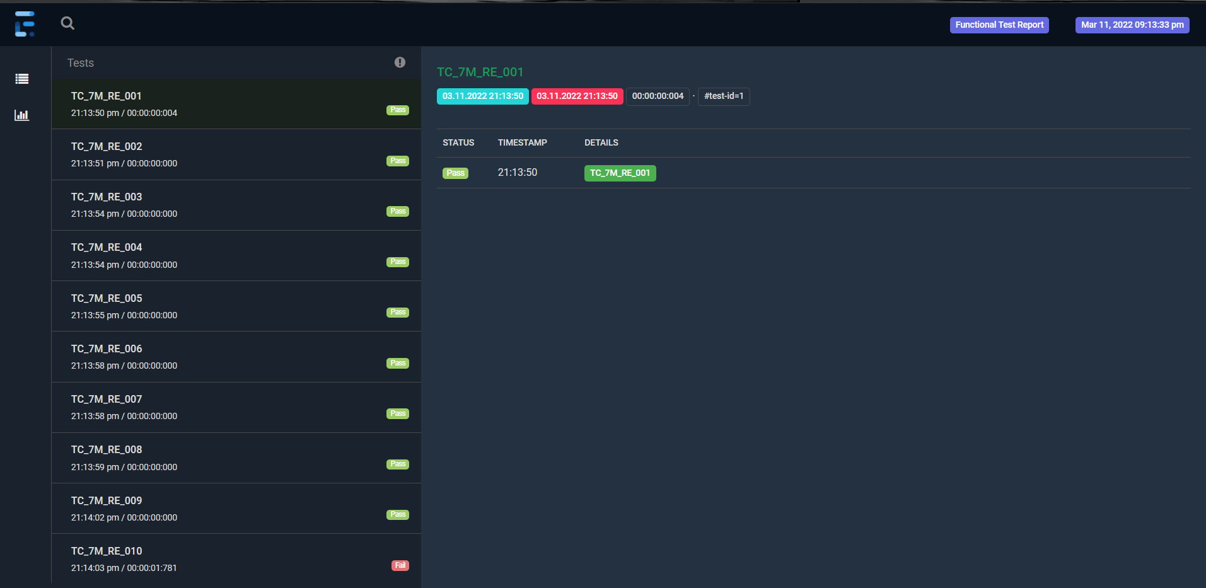The height and width of the screenshot is (588, 1206).
Task: Click the red end time badge
Action: coord(577,96)
